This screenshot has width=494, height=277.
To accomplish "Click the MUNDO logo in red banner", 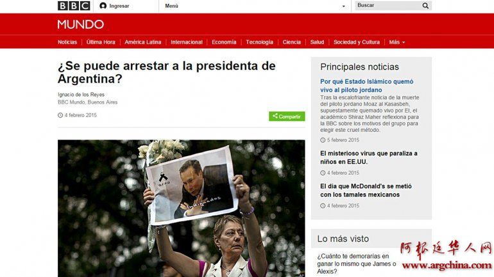I will click(x=81, y=24).
